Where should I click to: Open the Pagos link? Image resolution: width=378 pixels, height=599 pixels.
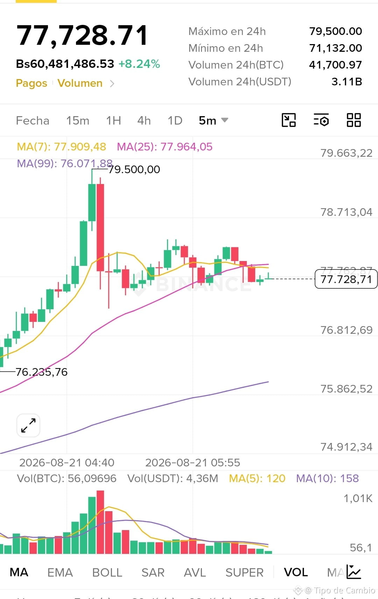(31, 83)
